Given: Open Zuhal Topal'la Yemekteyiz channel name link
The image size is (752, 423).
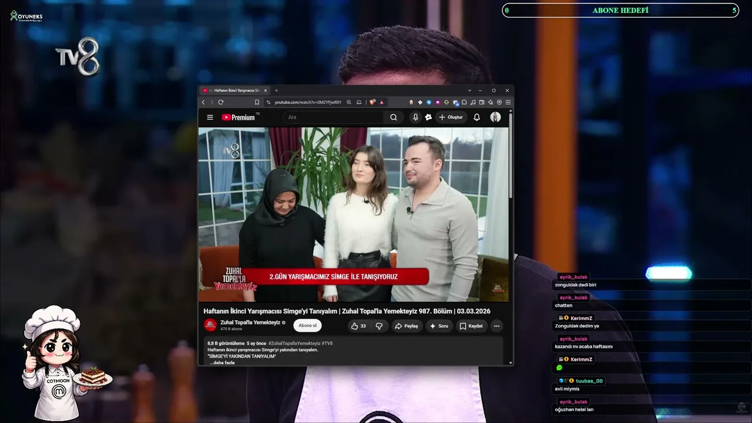Looking at the screenshot, I should coord(250,323).
